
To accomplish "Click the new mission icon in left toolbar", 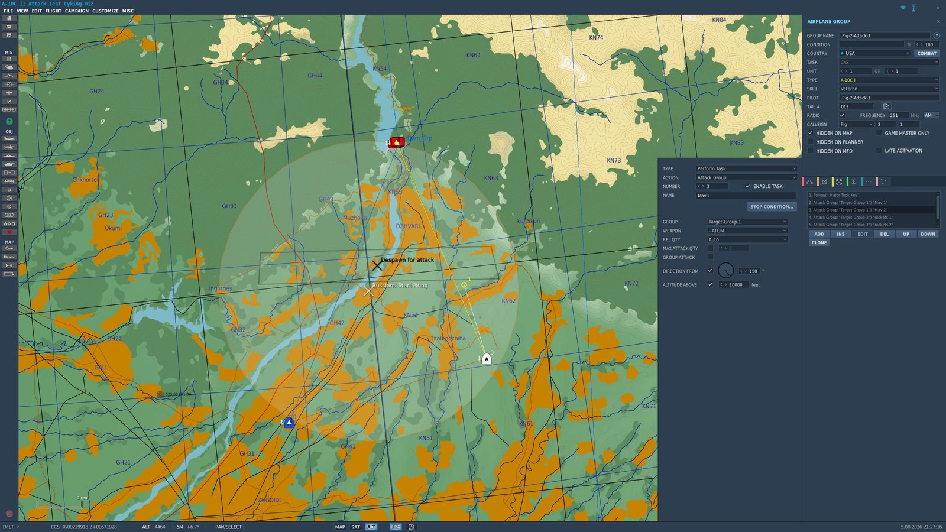I will 9,18.
